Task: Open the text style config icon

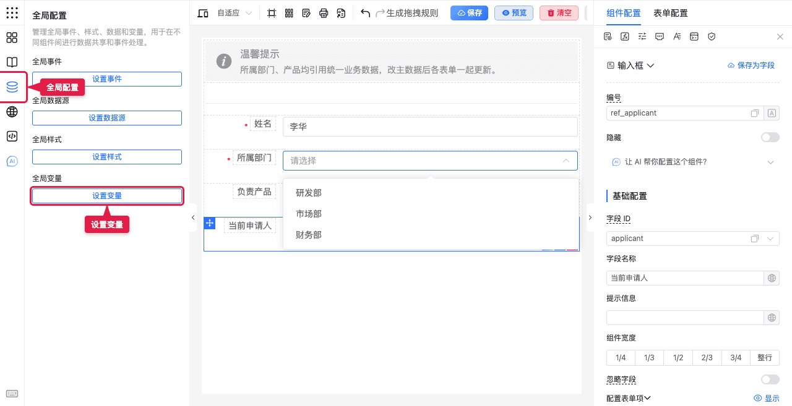Action: pyautogui.click(x=677, y=36)
